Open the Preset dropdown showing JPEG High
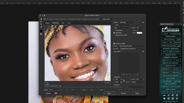This screenshot has width=184, height=103. pyautogui.click(x=127, y=22)
